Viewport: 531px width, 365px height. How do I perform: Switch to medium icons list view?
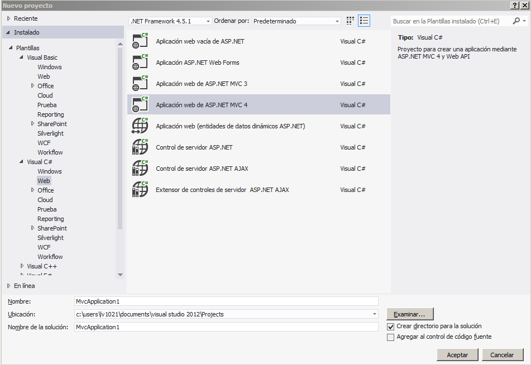363,21
